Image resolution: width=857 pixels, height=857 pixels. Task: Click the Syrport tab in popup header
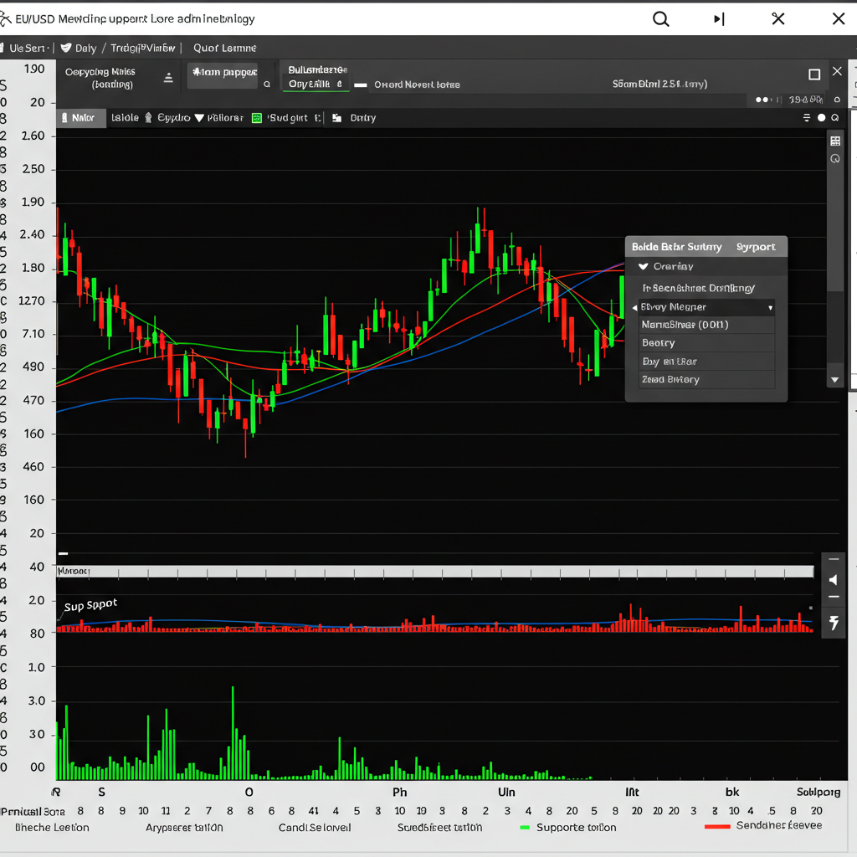pyautogui.click(x=756, y=247)
